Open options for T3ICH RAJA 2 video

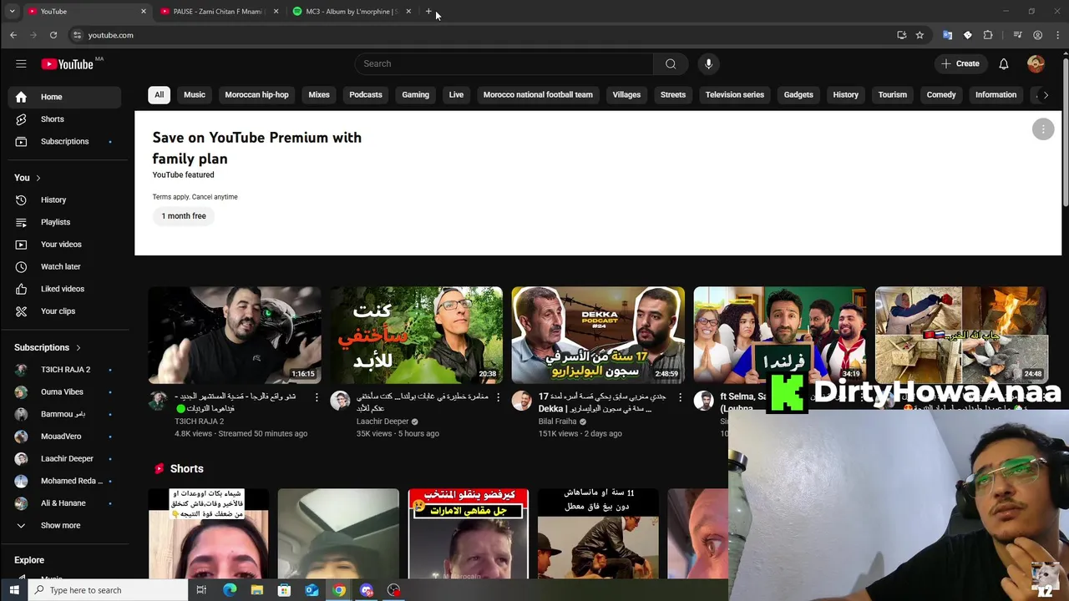[317, 398]
